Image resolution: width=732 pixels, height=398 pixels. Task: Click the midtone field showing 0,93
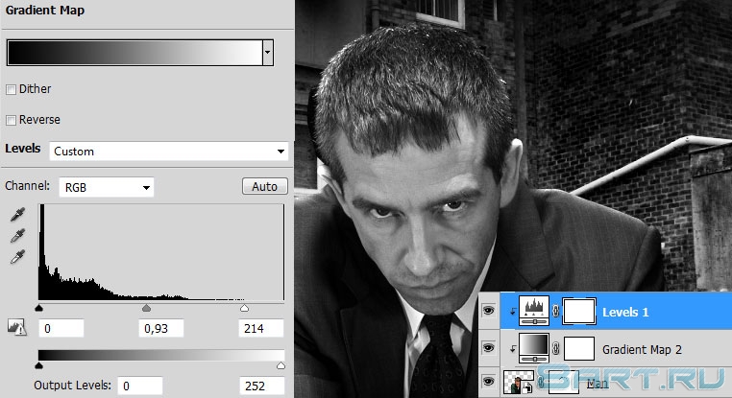(x=161, y=329)
